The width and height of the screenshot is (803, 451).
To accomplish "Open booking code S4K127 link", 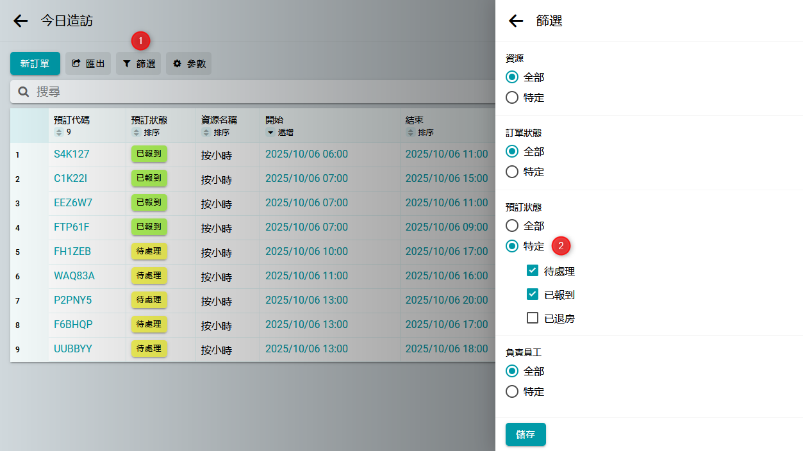I will pos(72,154).
